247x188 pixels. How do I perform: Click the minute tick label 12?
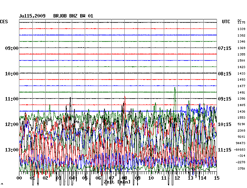tap(177, 178)
